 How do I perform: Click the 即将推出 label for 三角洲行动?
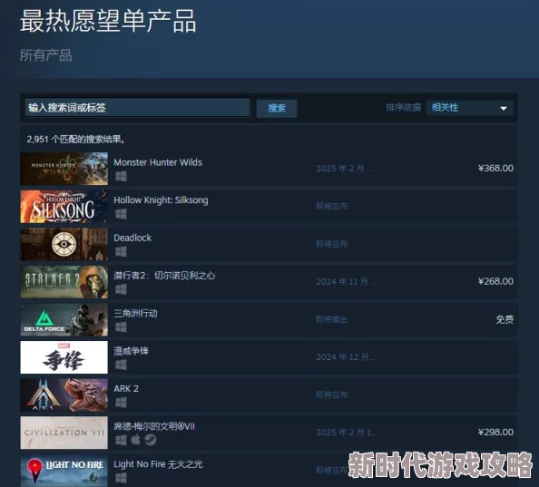332,319
